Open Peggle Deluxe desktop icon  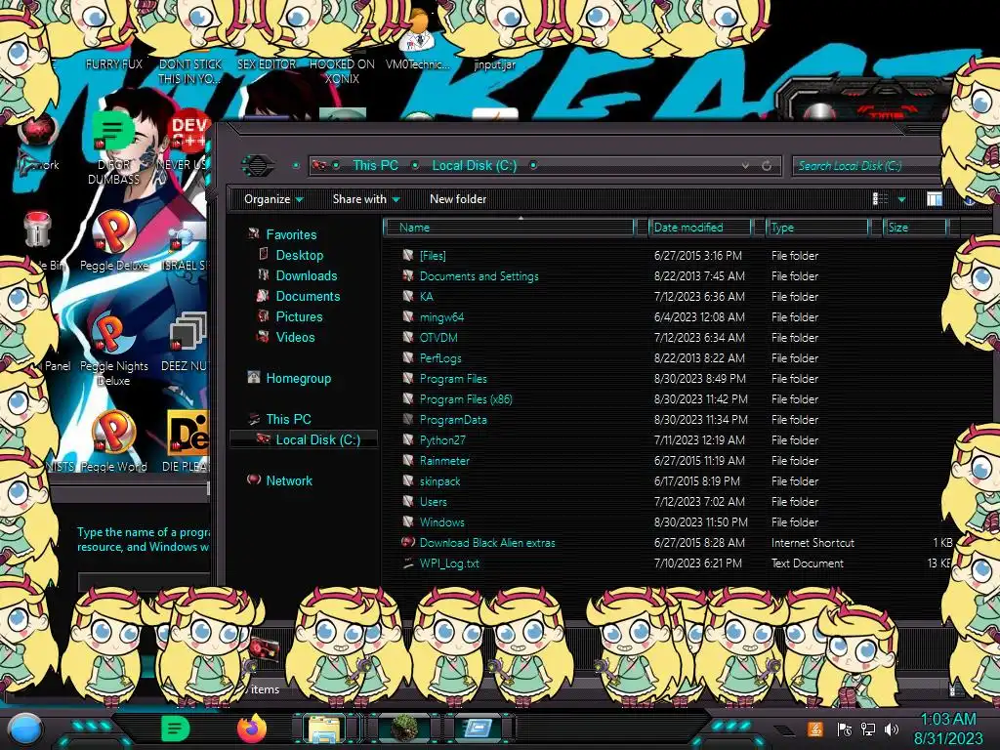click(x=113, y=241)
